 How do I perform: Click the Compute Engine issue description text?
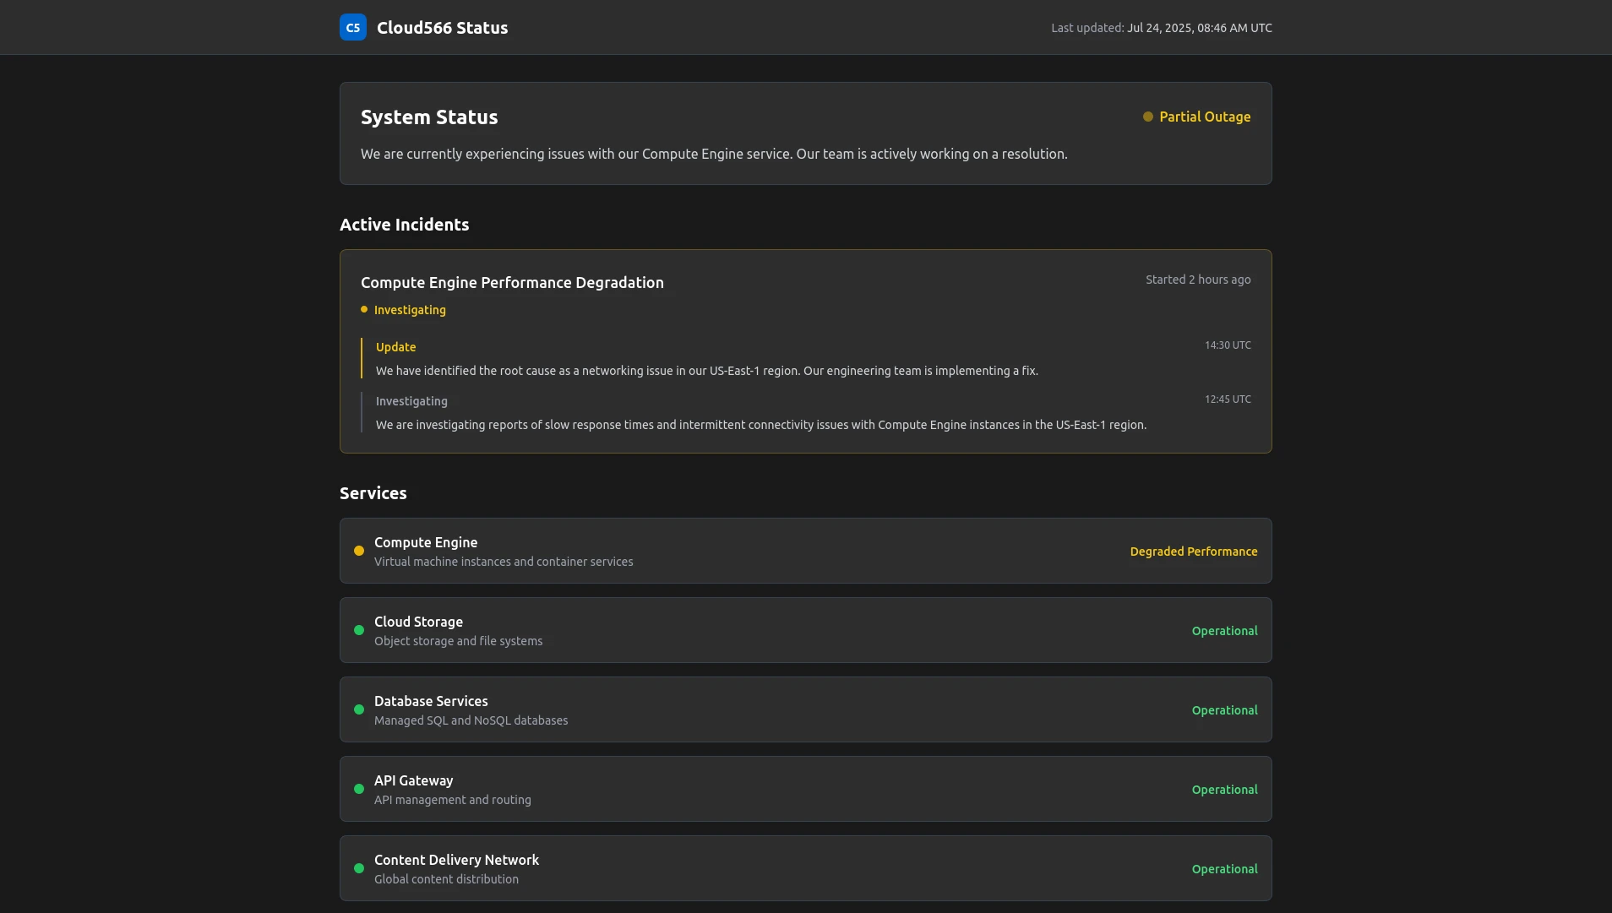(714, 154)
